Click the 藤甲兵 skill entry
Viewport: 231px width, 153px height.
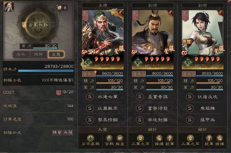coord(203,120)
